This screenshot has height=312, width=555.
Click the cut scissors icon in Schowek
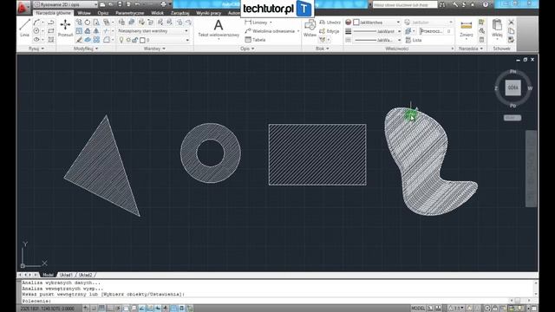click(x=511, y=23)
